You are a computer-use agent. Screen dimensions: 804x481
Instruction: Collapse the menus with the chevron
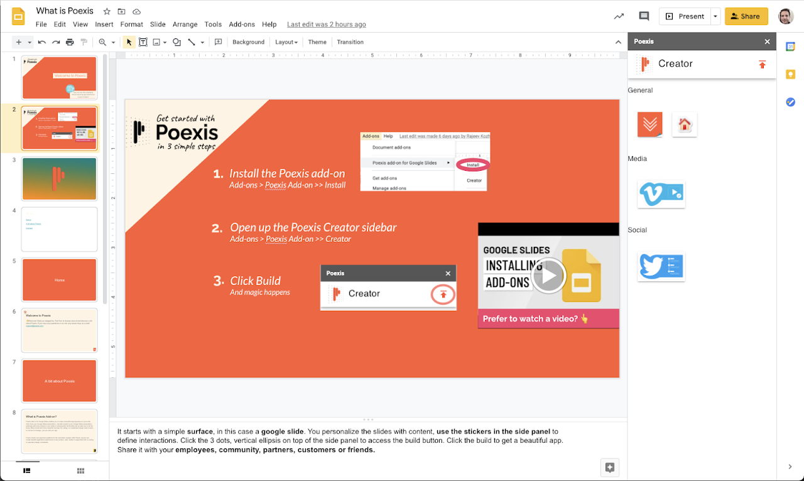(618, 42)
